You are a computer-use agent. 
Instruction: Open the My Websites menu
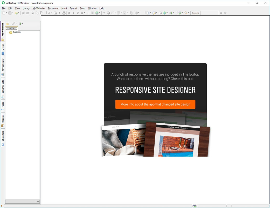point(39,8)
